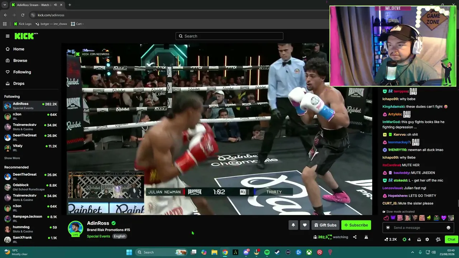
Task: Report the stream with the siren icon
Action: pyautogui.click(x=366, y=237)
